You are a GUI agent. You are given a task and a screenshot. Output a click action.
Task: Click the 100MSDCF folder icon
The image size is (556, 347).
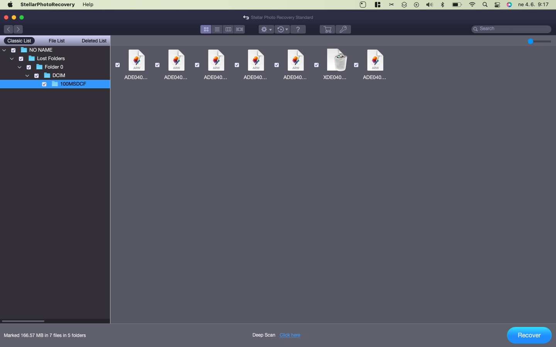[x=55, y=84]
